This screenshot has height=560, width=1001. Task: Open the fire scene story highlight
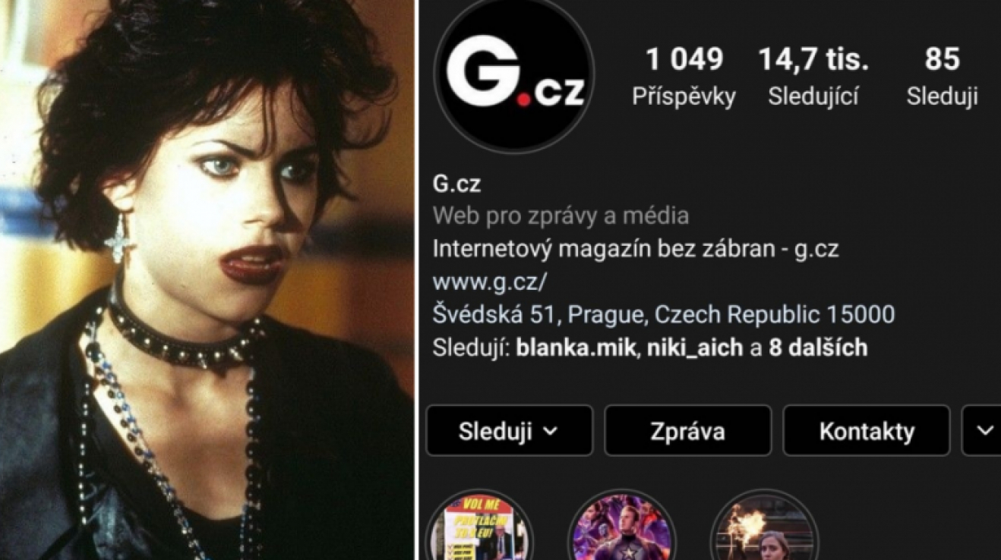765,526
